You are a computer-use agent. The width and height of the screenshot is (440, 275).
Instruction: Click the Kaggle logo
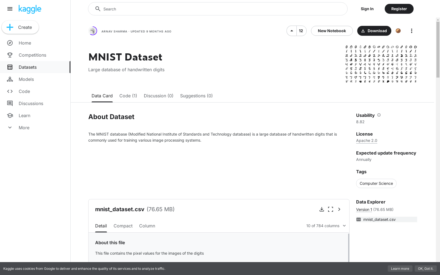[x=30, y=9]
